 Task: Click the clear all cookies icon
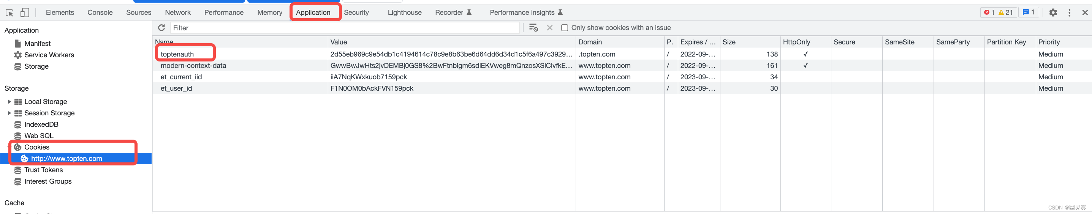(533, 28)
